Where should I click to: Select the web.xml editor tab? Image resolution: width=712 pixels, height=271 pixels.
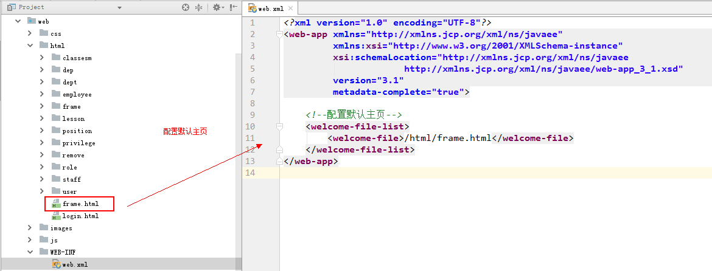tap(267, 9)
